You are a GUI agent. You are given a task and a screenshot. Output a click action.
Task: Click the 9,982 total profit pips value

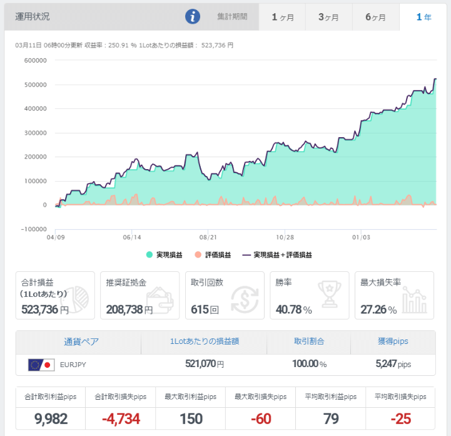tap(51, 418)
